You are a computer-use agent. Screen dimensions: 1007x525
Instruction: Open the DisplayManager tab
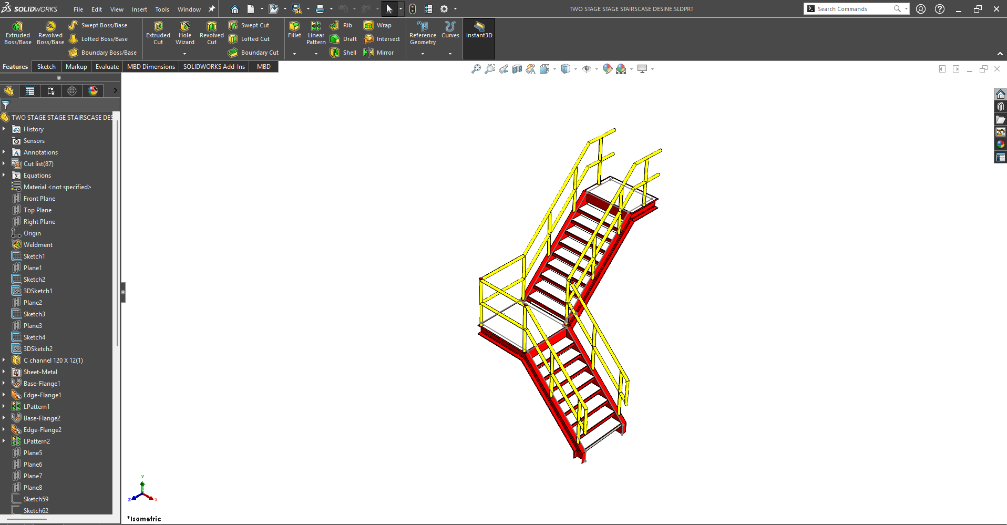coord(93,91)
